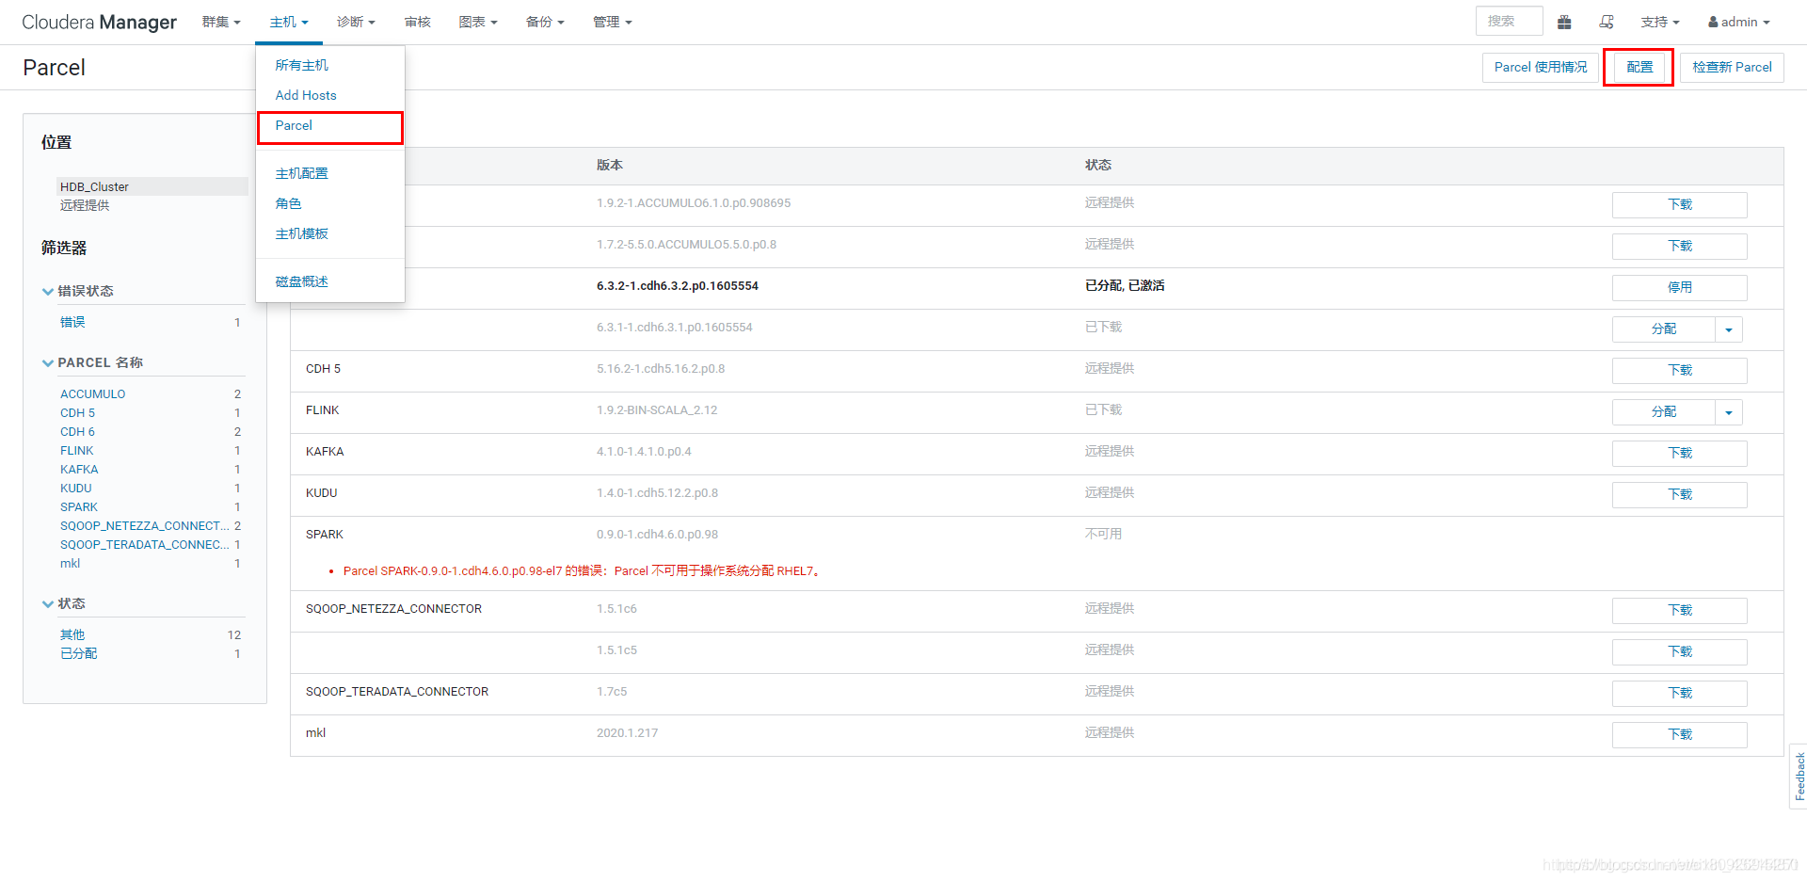Screen dimensions: 1807x882
Task: Download the KAFKA parcel
Action: (x=1679, y=454)
